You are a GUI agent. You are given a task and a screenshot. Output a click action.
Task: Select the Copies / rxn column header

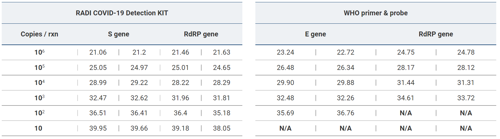[39, 34]
